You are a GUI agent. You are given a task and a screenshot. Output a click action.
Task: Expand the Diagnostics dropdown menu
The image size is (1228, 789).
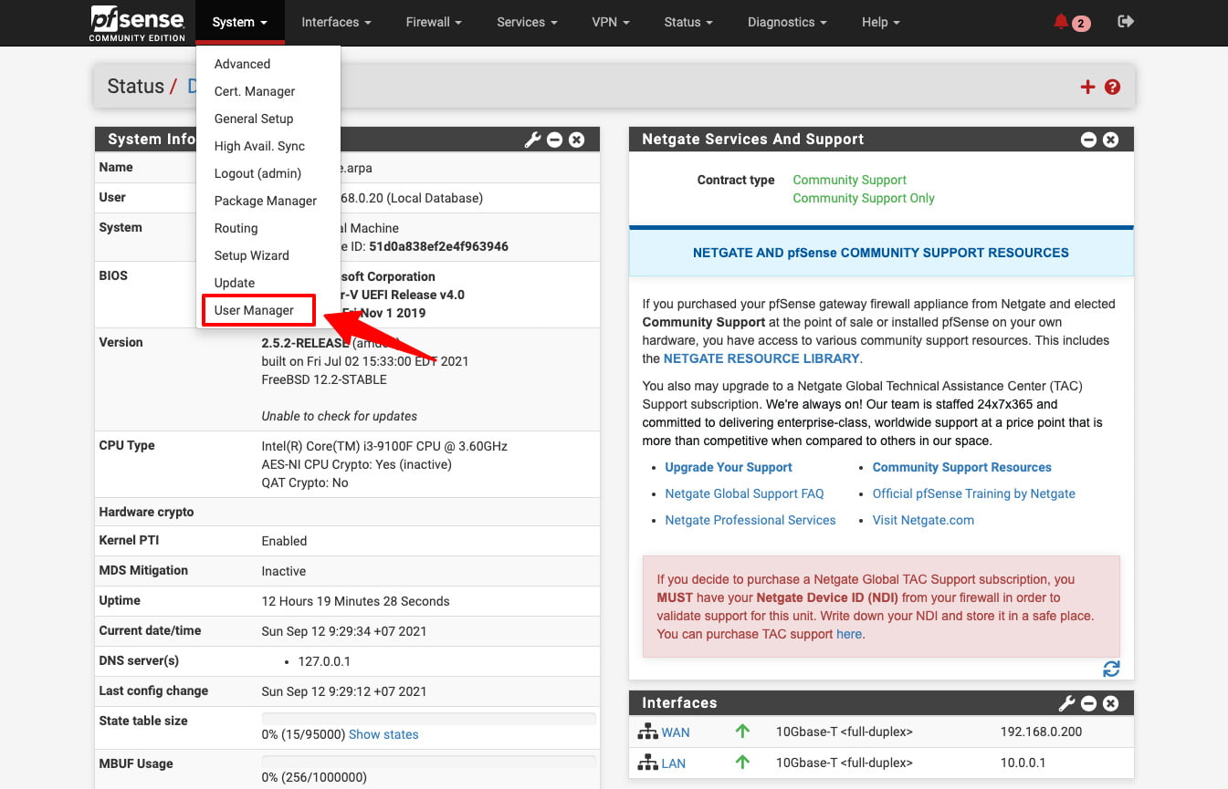(787, 22)
